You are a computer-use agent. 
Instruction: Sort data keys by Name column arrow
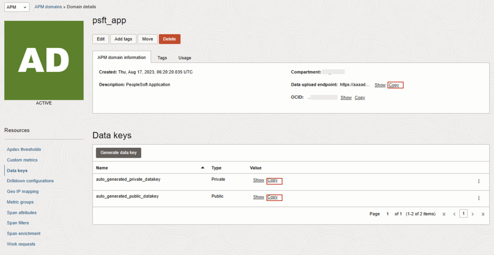tap(202, 168)
